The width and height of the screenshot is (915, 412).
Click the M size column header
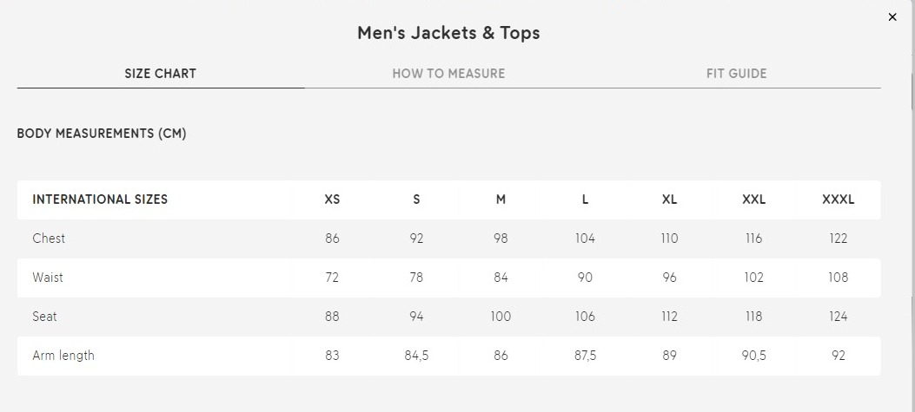pyautogui.click(x=501, y=199)
